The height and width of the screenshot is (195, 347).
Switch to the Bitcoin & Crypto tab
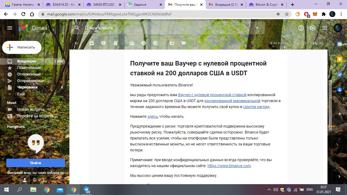(x=266, y=5)
